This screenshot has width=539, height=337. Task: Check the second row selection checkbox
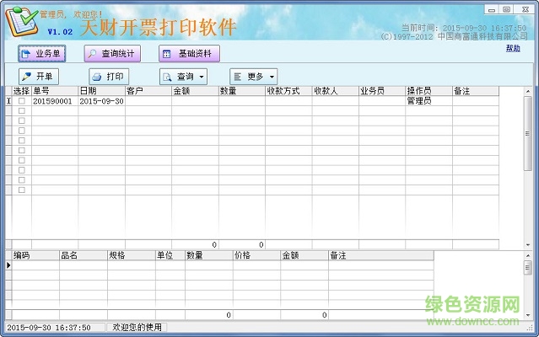coord(22,111)
